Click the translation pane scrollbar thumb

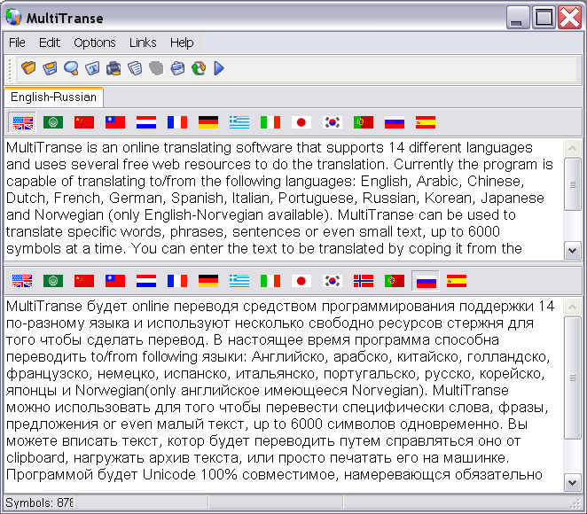point(572,378)
